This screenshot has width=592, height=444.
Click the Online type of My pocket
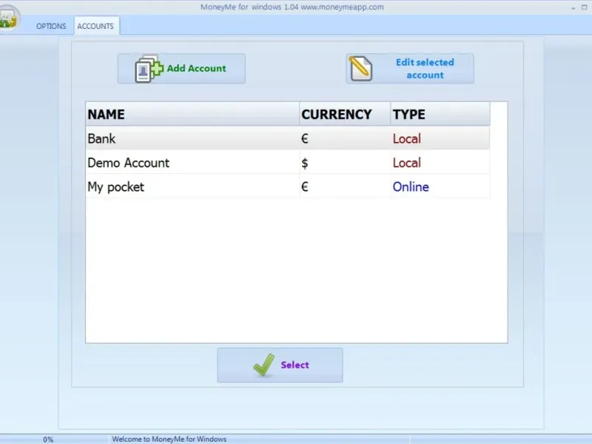[x=411, y=186]
